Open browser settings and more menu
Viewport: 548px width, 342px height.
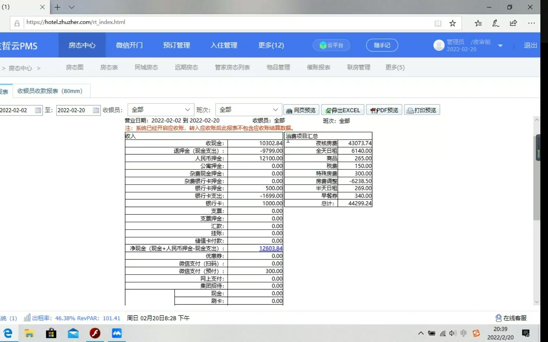tap(532, 23)
